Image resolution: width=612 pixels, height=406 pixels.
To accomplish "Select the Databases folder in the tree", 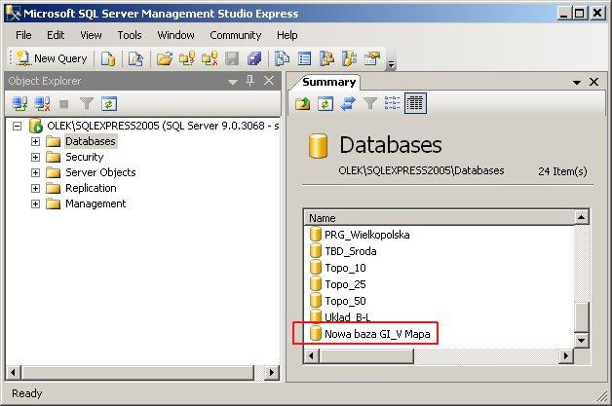I will [91, 141].
